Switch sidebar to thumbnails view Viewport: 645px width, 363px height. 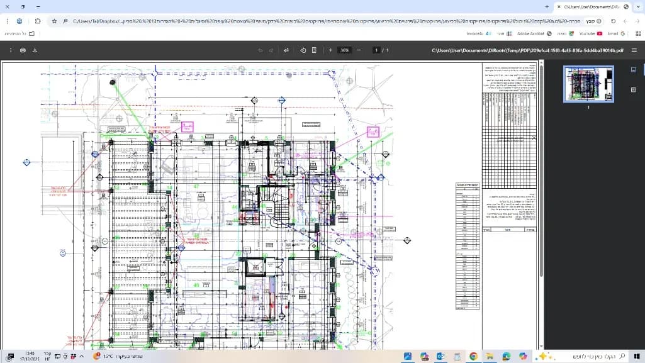tap(634, 70)
